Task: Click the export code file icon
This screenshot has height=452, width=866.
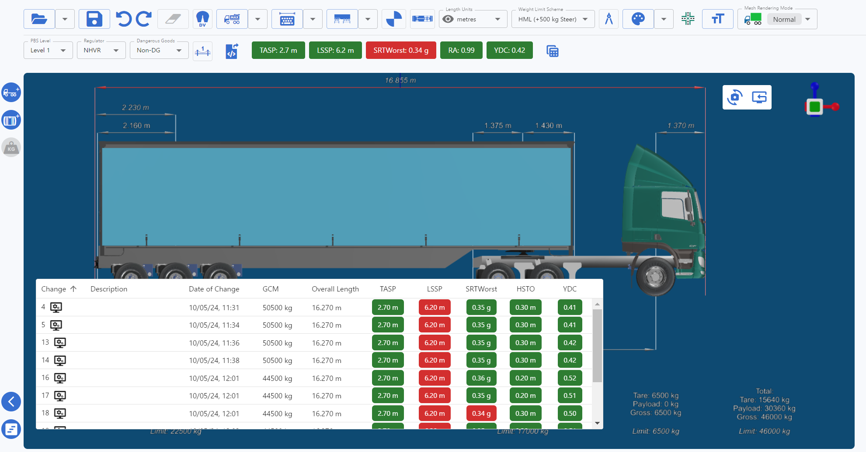Action: tap(232, 51)
